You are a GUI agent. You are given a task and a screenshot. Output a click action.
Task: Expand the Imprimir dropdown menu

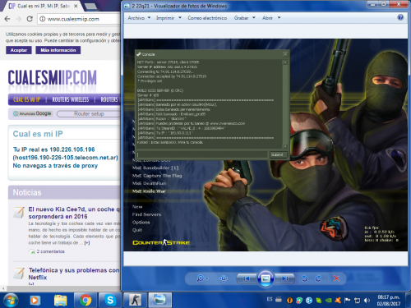[169, 18]
